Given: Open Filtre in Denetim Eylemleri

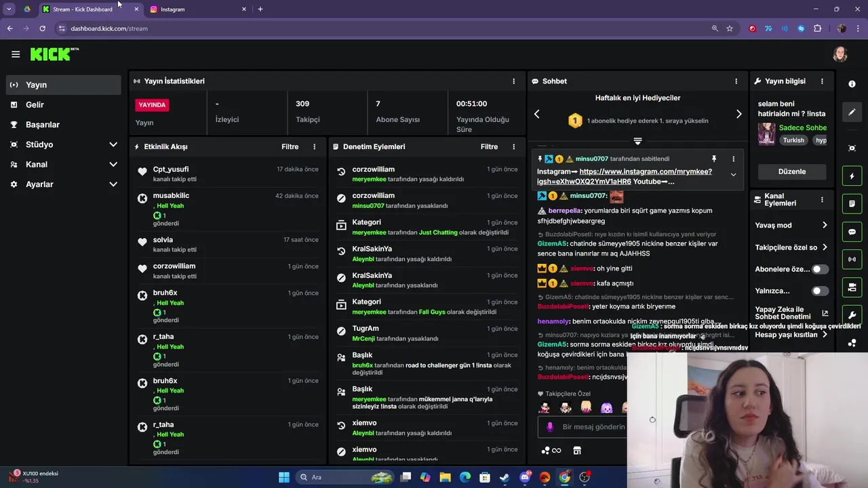Looking at the screenshot, I should tap(489, 146).
